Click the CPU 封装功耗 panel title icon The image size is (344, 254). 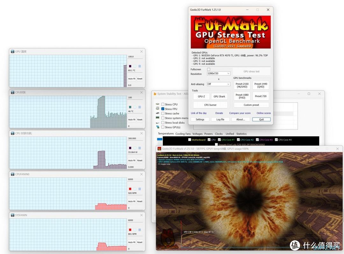tap(13, 133)
